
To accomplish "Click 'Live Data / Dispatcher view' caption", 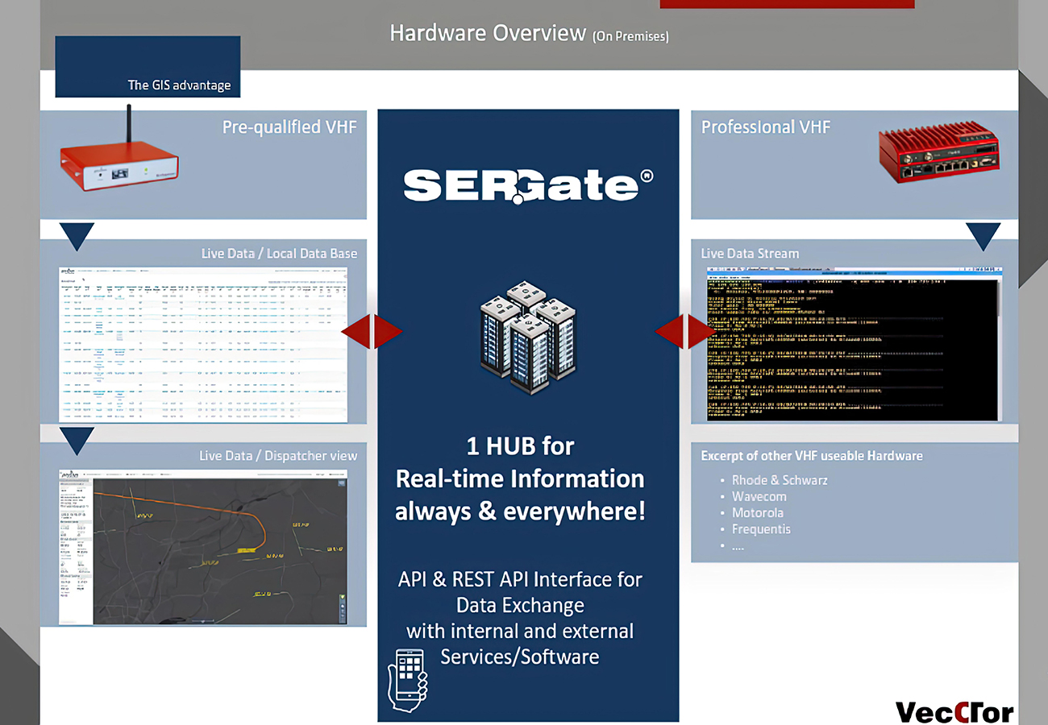I will pos(278,455).
